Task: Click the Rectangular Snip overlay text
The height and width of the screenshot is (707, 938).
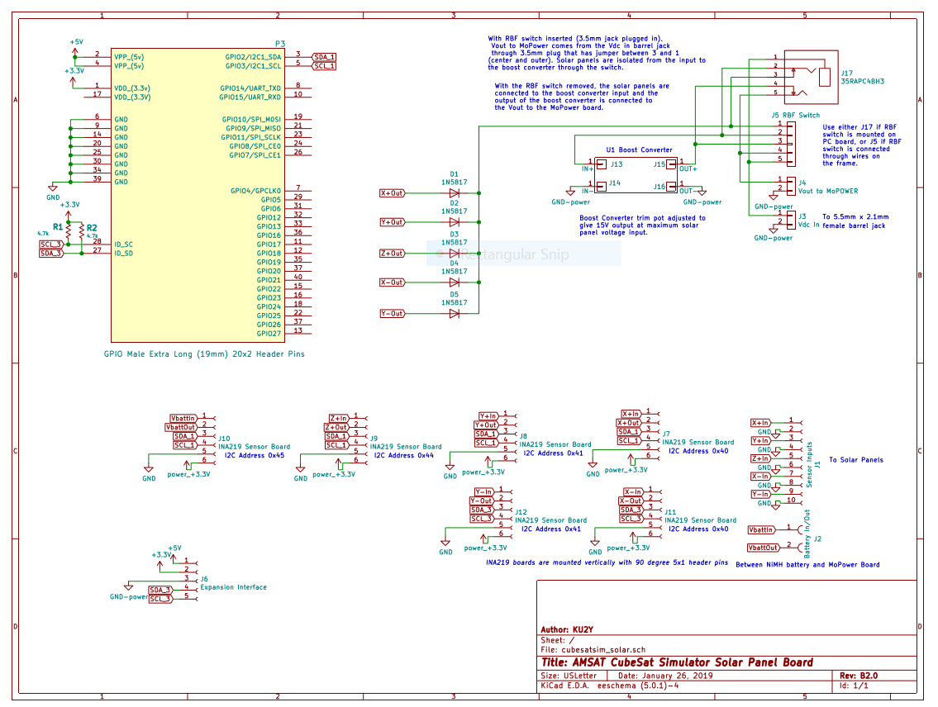Action: pyautogui.click(x=514, y=255)
